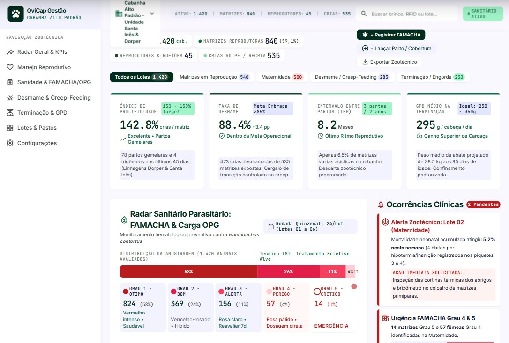Click the download icon for Exportar Zootécnico
Screen dimensions: 509x343
pyautogui.click(x=365, y=62)
